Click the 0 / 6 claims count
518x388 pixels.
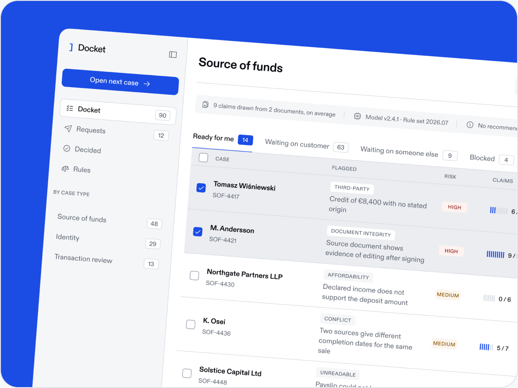505,299
